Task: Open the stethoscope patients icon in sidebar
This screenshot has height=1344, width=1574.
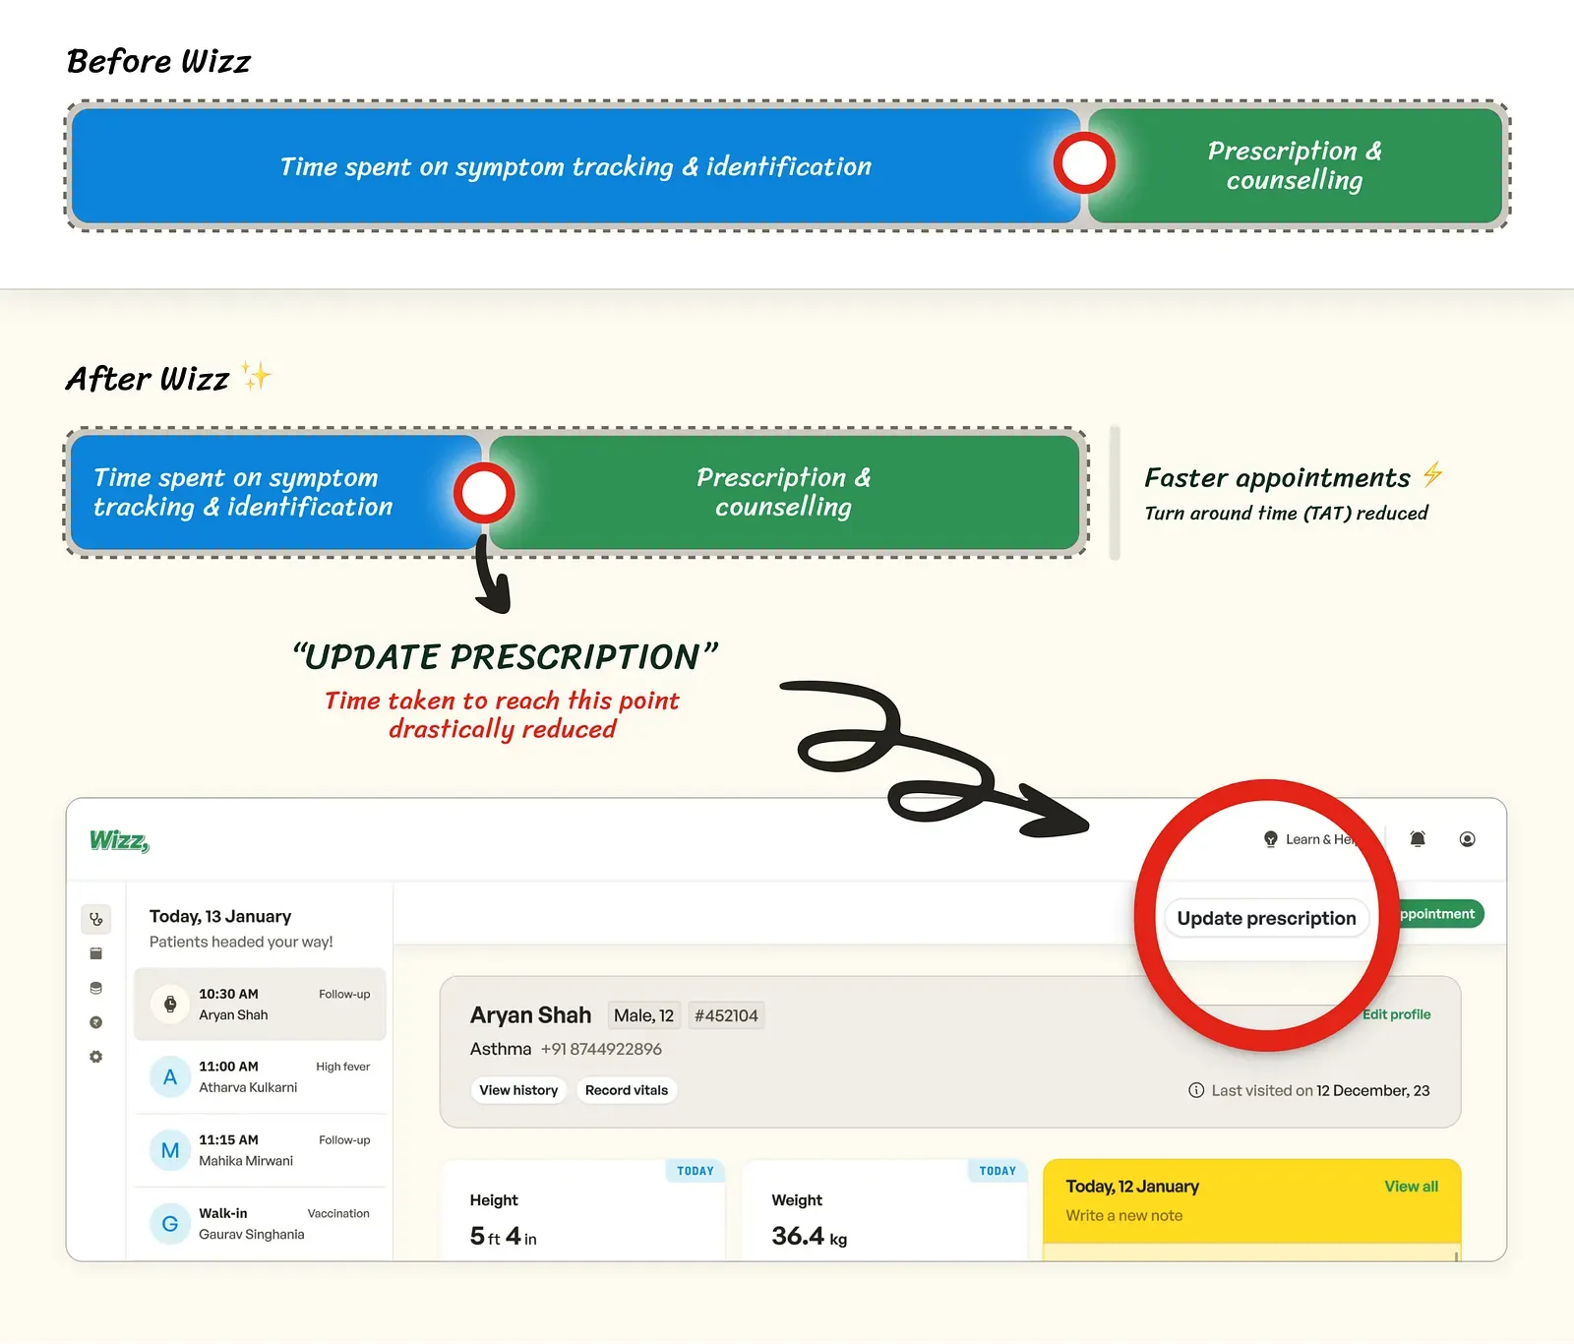Action: click(x=95, y=919)
